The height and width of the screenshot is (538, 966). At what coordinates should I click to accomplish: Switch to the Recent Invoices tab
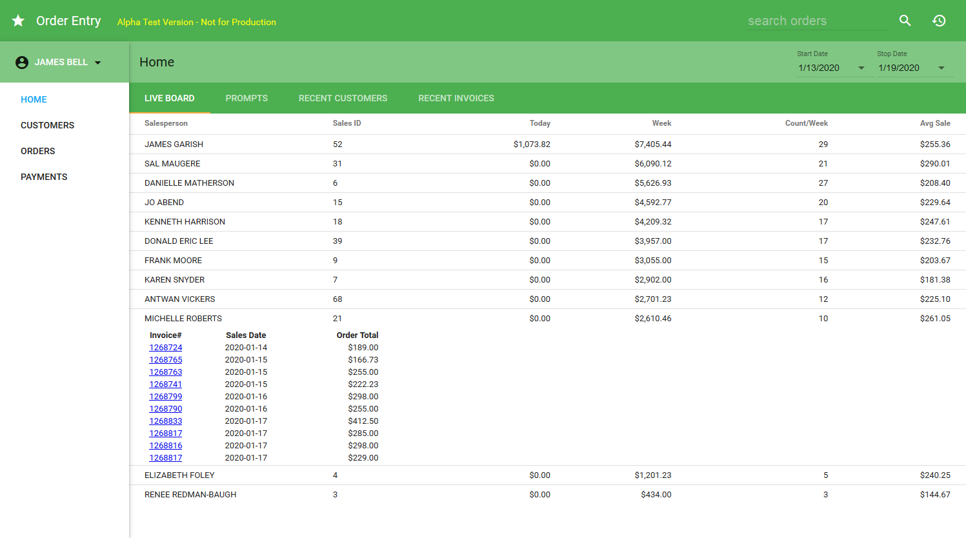click(x=456, y=98)
